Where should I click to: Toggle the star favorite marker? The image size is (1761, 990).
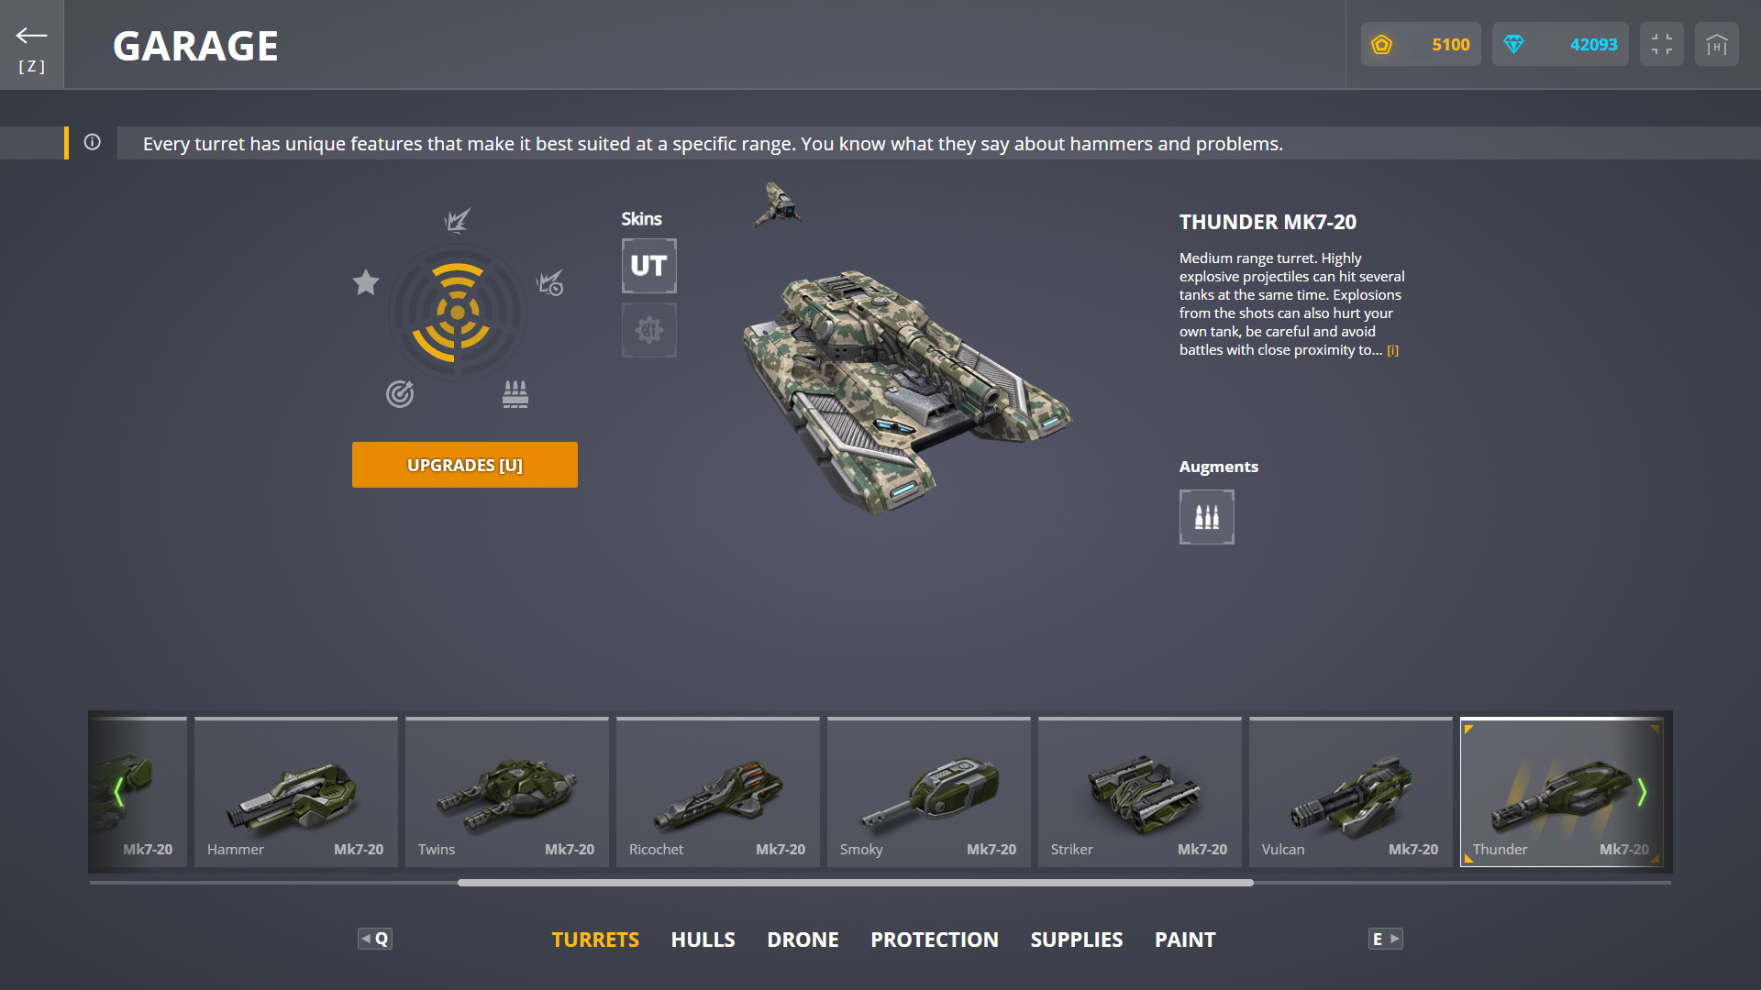(366, 283)
